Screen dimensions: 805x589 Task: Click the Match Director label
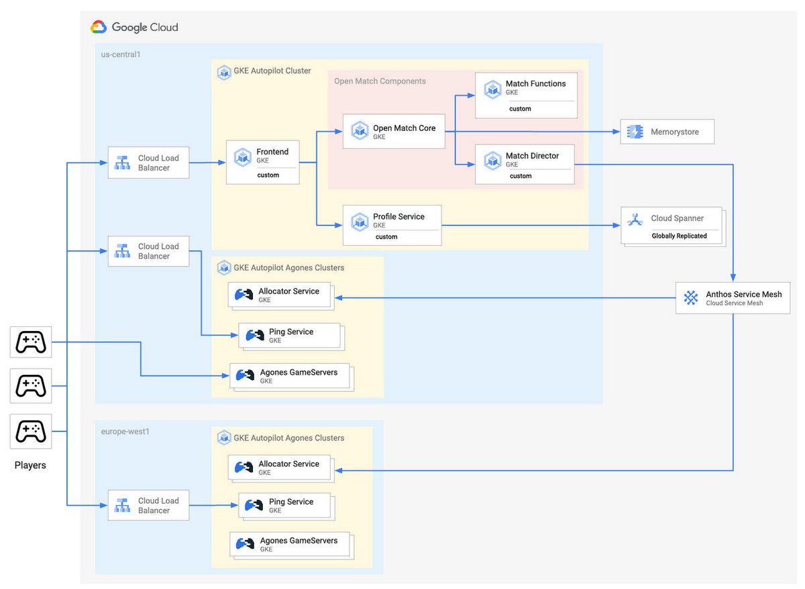click(x=533, y=156)
